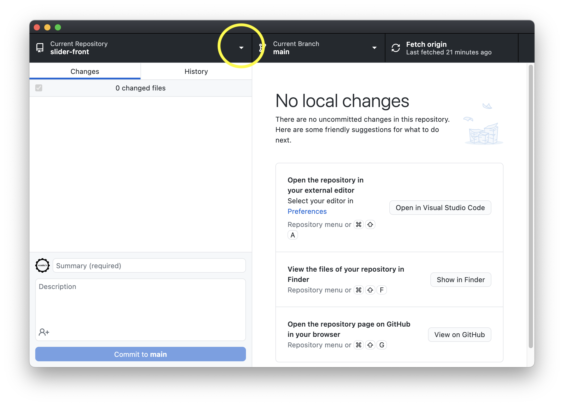564x406 pixels.
Task: Click the add co-authors person icon
Action: click(x=44, y=332)
